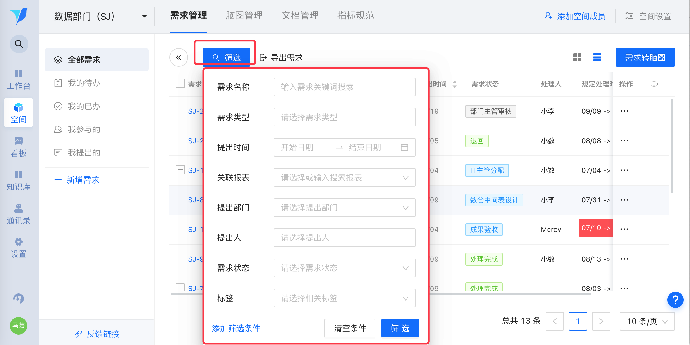The width and height of the screenshot is (690, 345).
Task: Open more actions for 成果验收 row
Action: click(624, 229)
